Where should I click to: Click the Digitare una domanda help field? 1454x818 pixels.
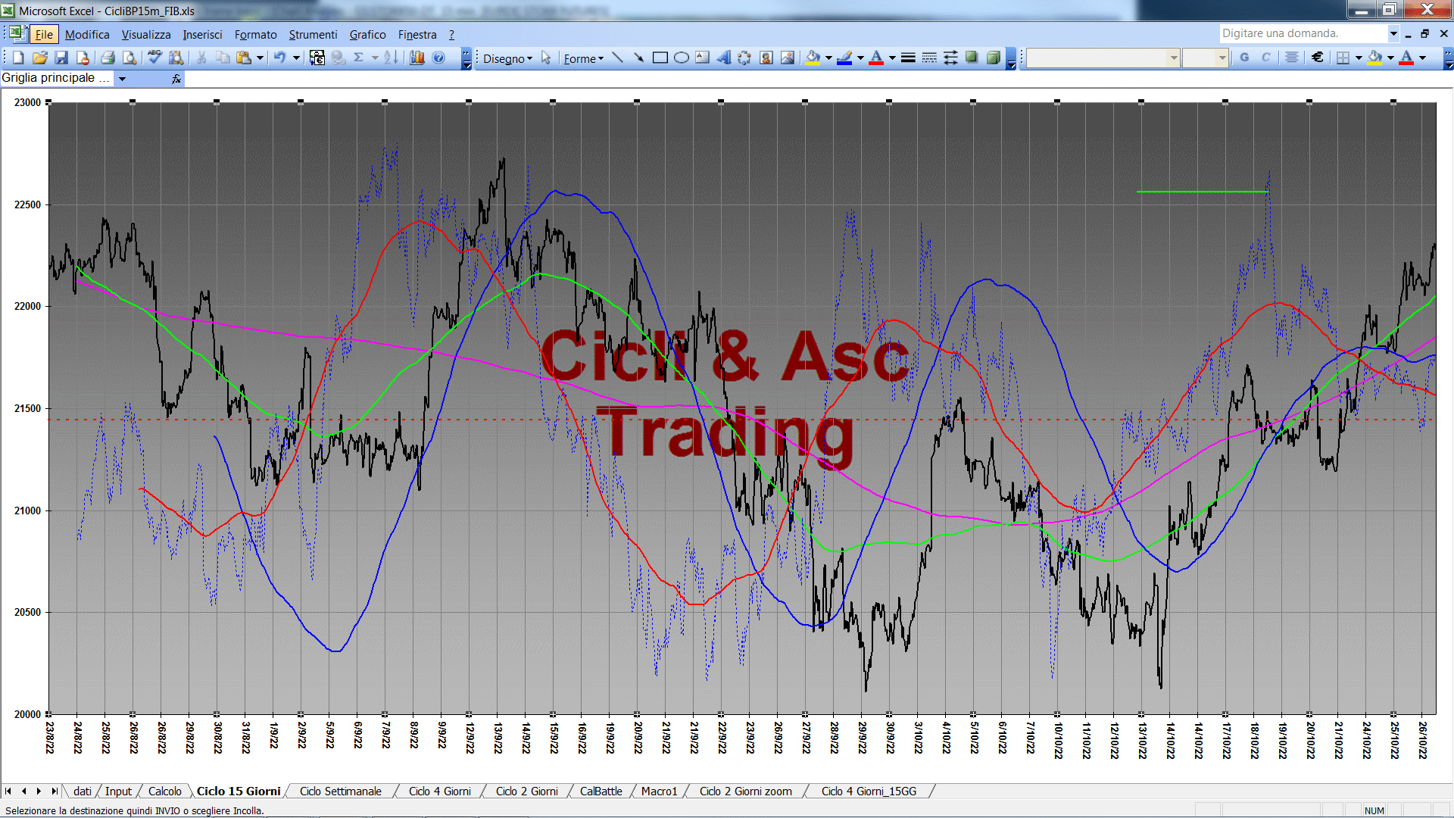click(x=1303, y=33)
